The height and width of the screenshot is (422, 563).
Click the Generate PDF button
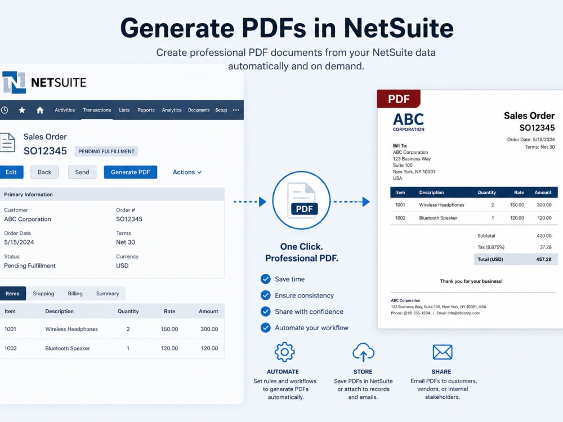[x=131, y=172]
